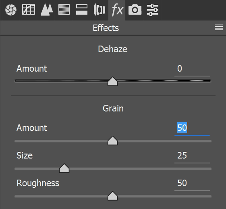Screen dimensions: 226x209
Task: Open the Detail panel triangles icon
Action: [x=47, y=10]
